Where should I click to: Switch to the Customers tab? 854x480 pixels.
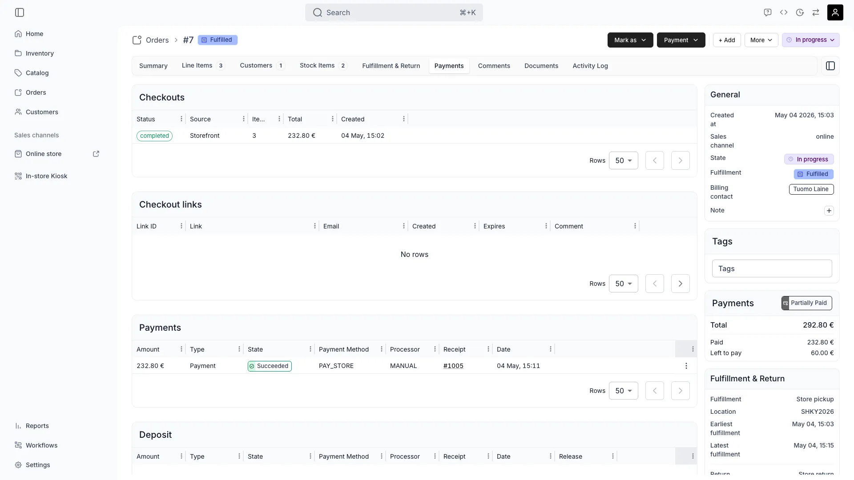(x=262, y=66)
